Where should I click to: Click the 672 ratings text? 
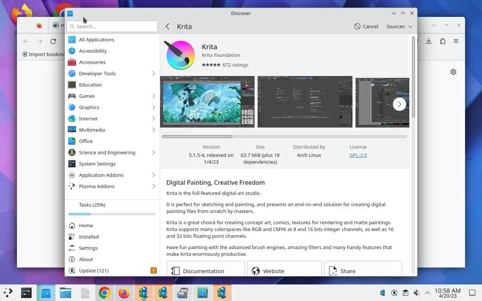[235, 65]
